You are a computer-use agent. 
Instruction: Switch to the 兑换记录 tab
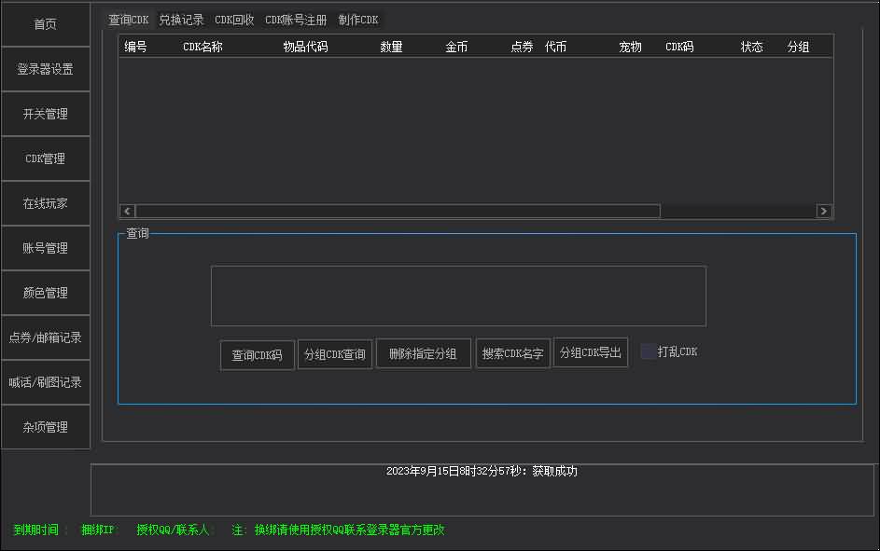181,20
